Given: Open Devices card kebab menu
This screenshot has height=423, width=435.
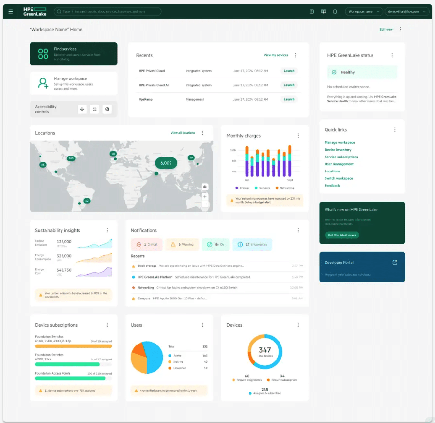Looking at the screenshot, I should coord(298,325).
